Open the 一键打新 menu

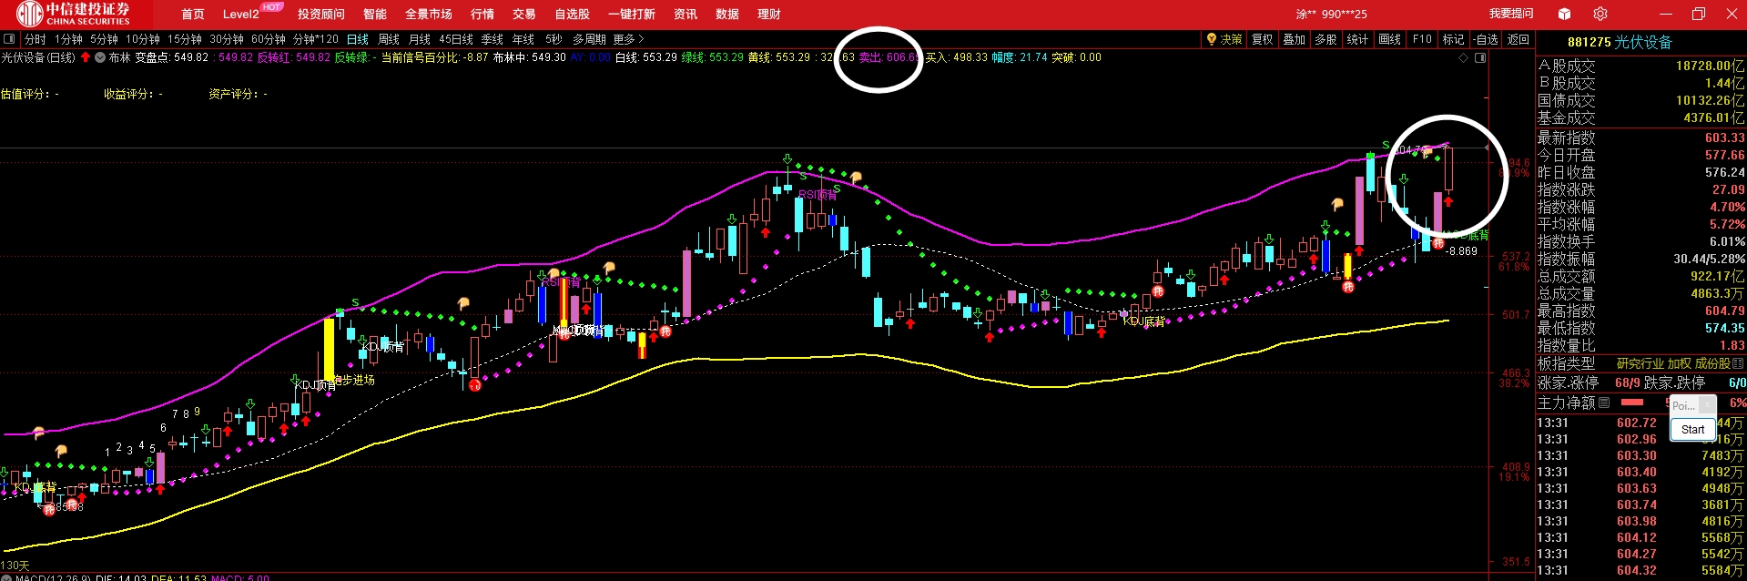tap(632, 14)
